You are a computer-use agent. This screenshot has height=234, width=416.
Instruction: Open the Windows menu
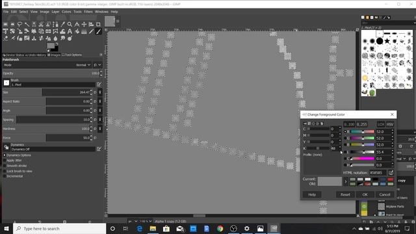[101, 12]
